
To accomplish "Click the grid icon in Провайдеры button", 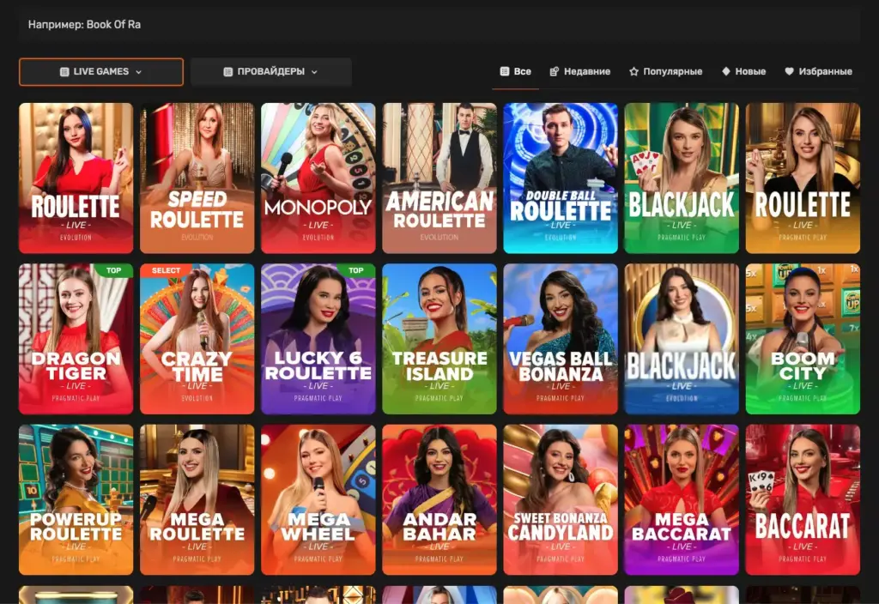I will pos(227,72).
